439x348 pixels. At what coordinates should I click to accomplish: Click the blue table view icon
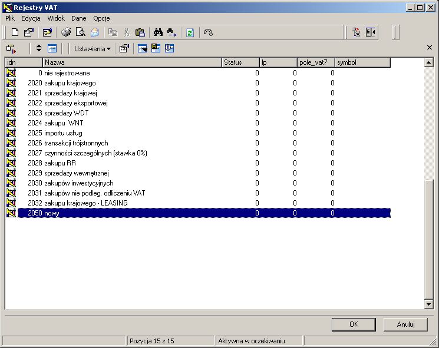pos(52,48)
